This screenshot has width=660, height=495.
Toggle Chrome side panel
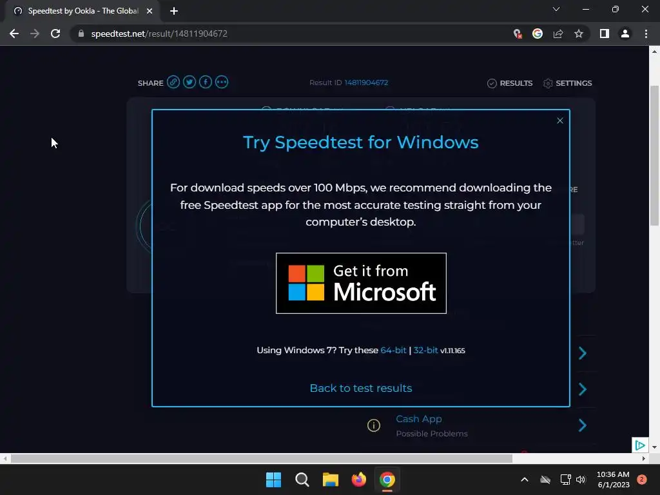605,34
